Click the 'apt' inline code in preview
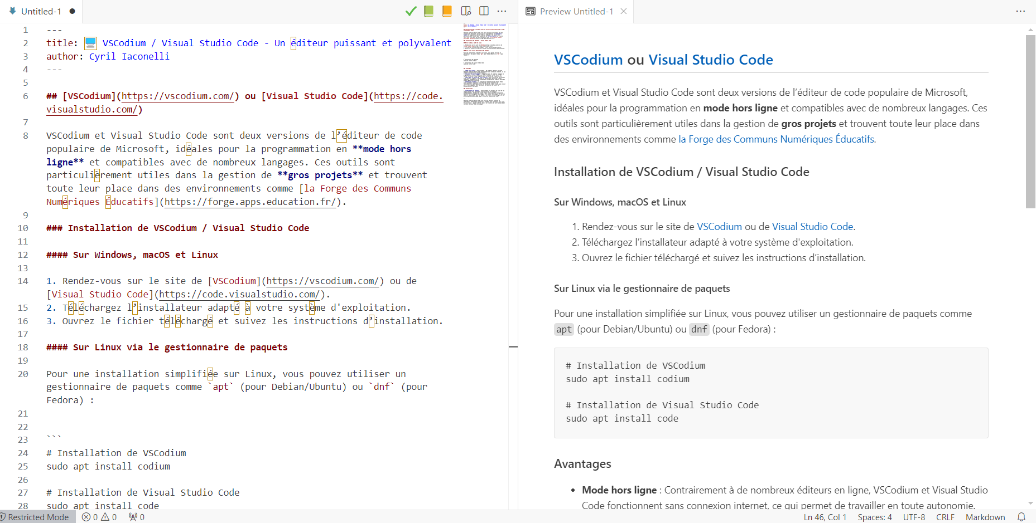 564,329
